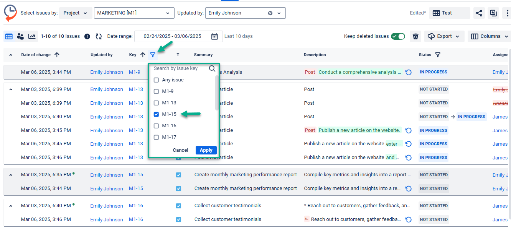Click Cancel in the key filter popup
Viewport: 511px width, 229px height.
[180, 150]
